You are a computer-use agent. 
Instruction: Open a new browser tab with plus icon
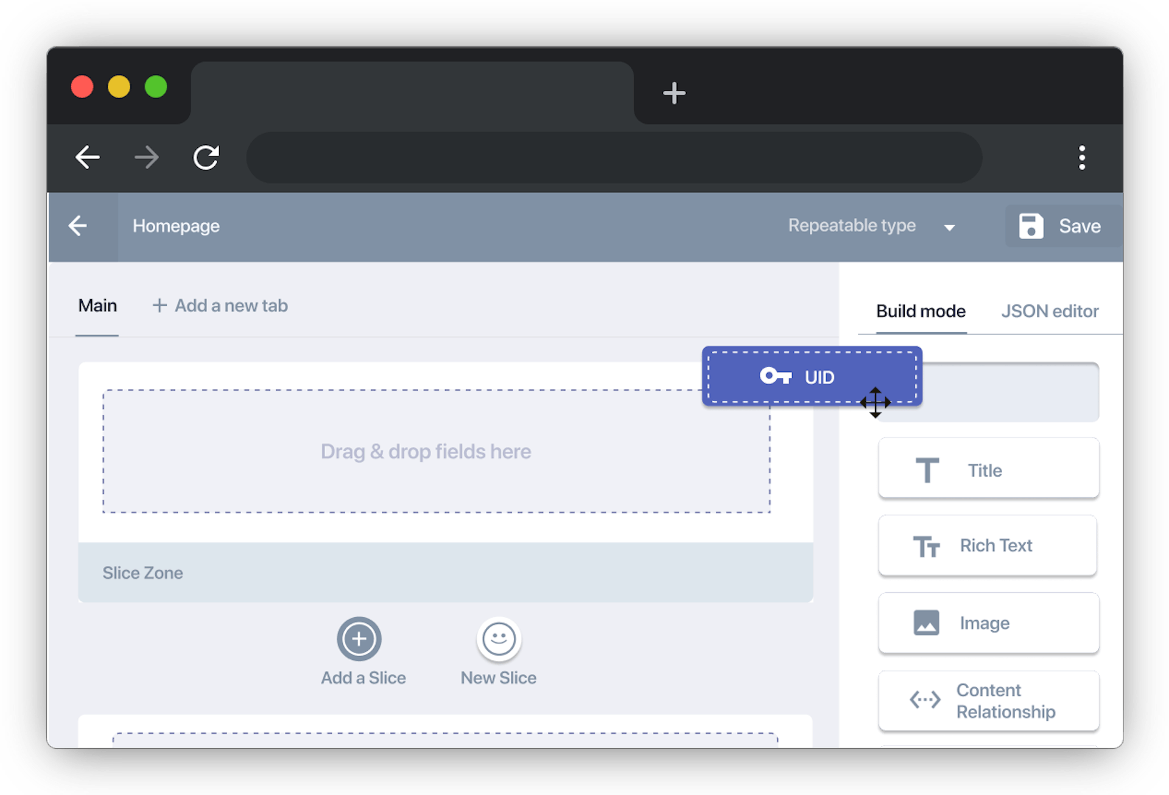674,93
